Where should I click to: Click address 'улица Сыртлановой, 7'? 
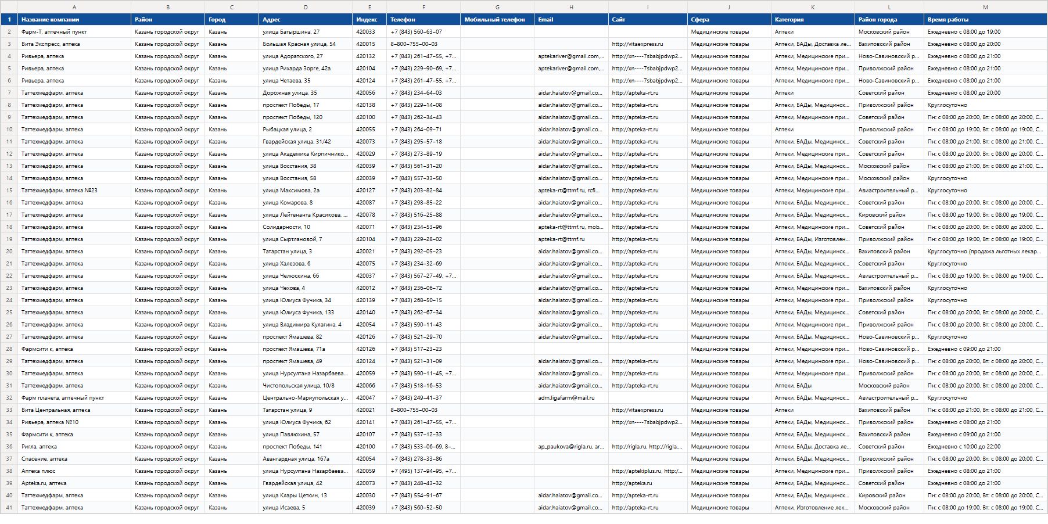point(306,239)
